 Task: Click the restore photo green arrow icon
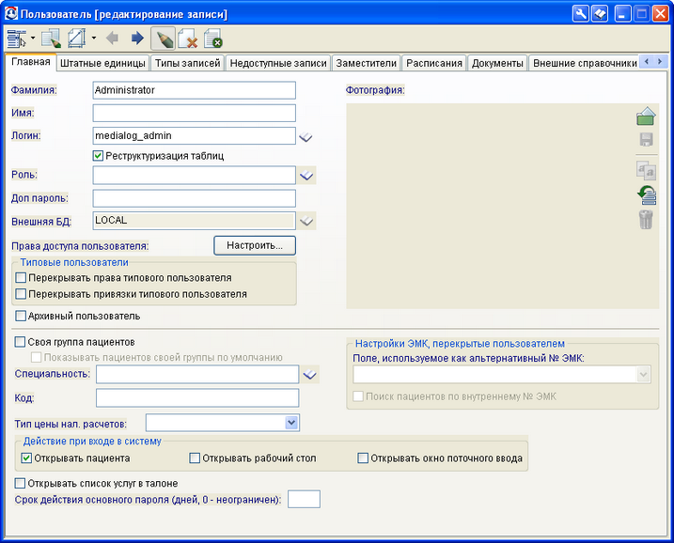[646, 195]
